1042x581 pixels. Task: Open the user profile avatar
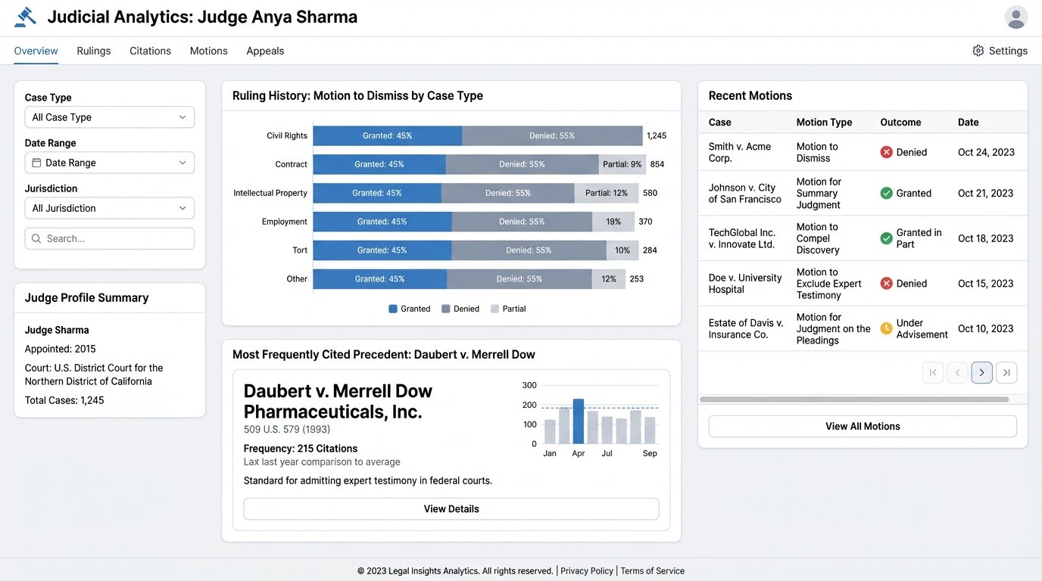point(1015,17)
